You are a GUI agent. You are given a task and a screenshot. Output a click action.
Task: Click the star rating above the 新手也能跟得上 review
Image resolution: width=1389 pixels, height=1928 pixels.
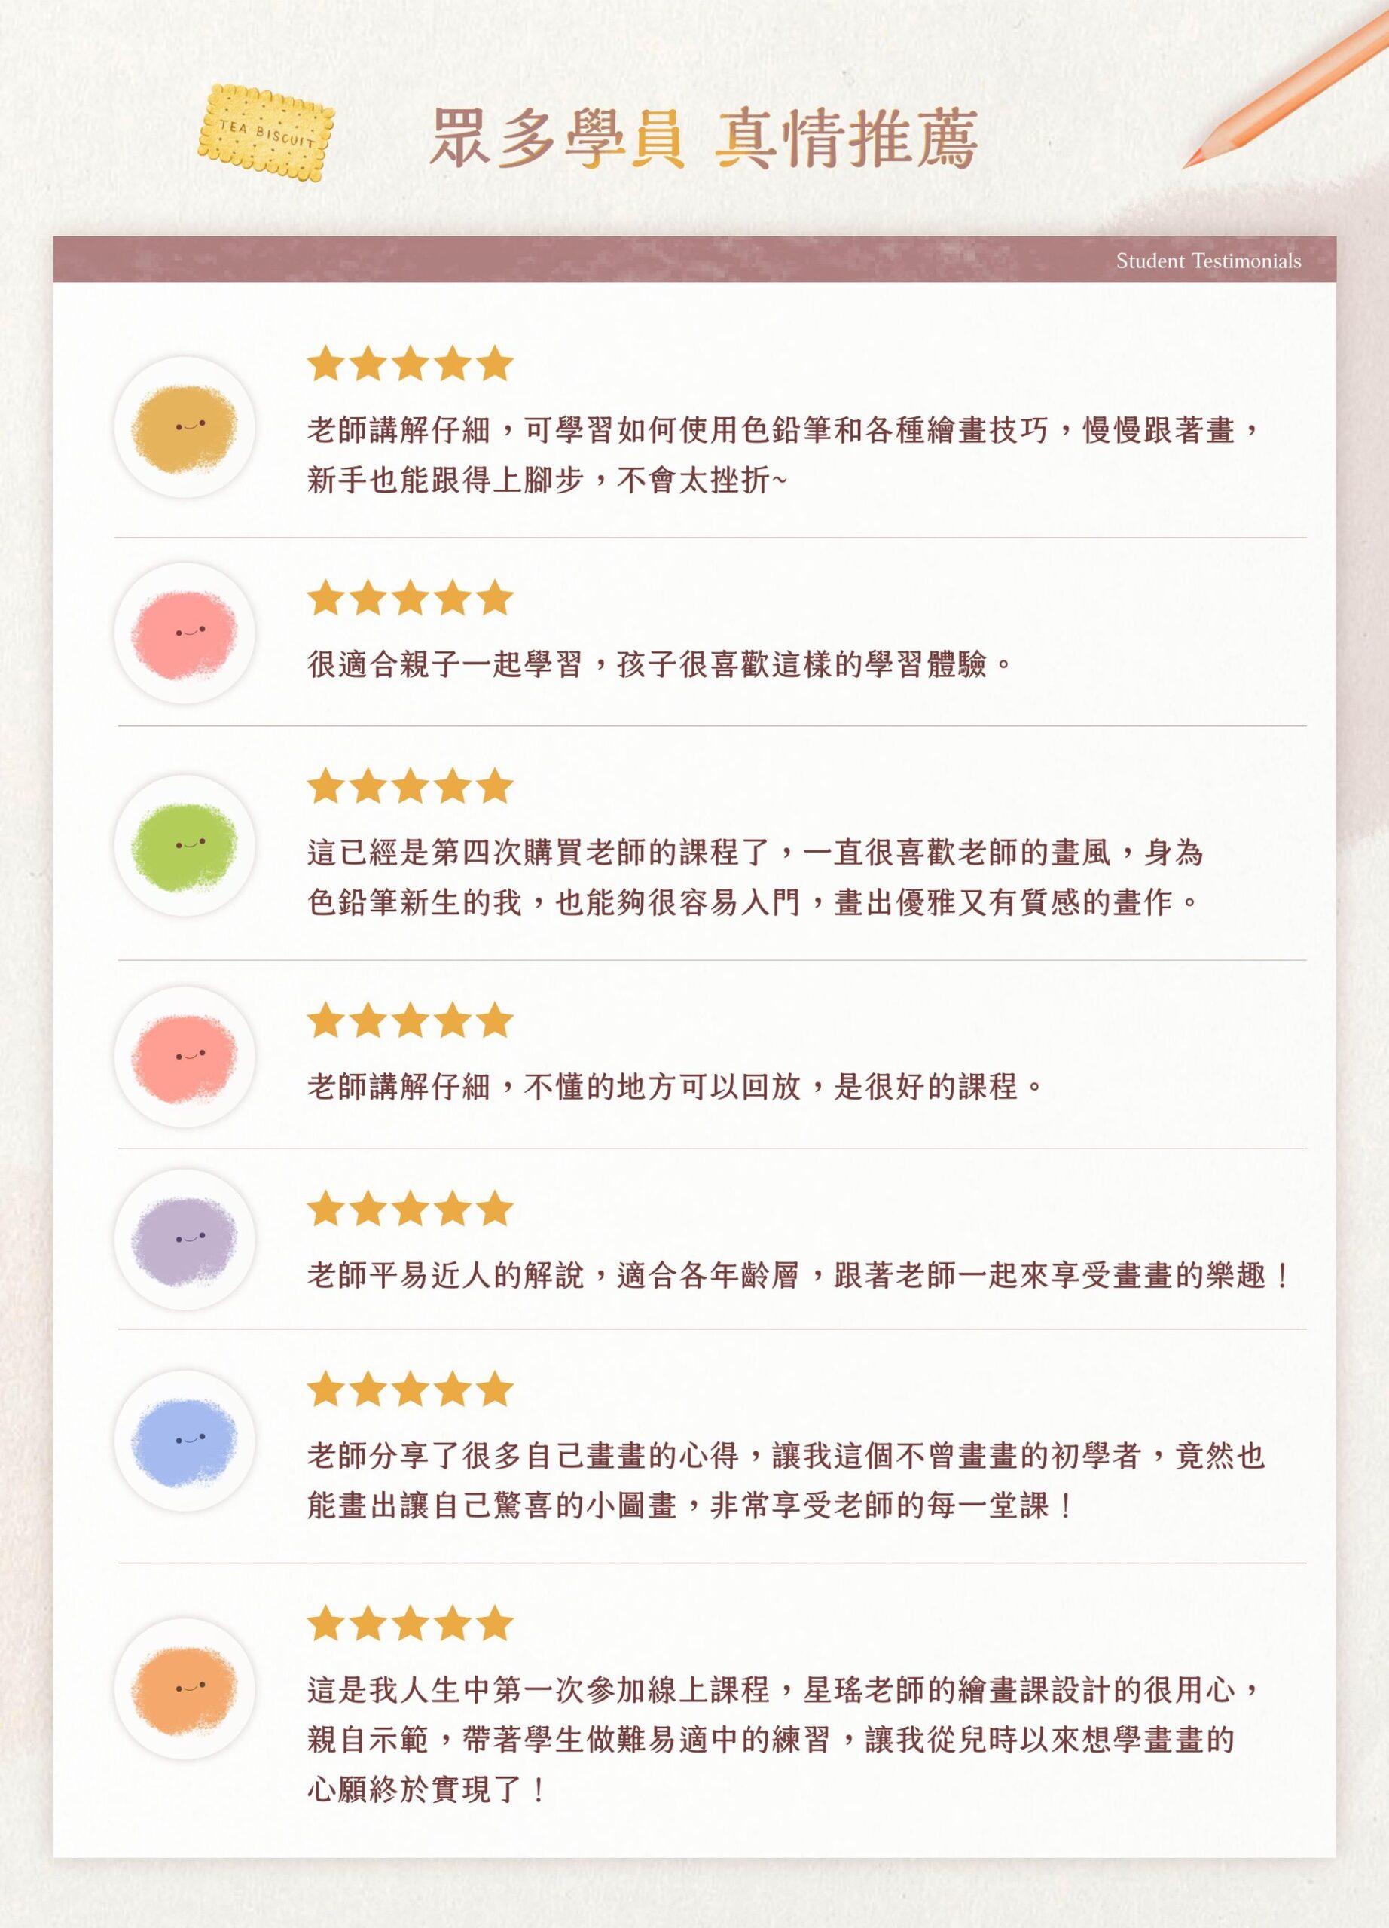410,365
